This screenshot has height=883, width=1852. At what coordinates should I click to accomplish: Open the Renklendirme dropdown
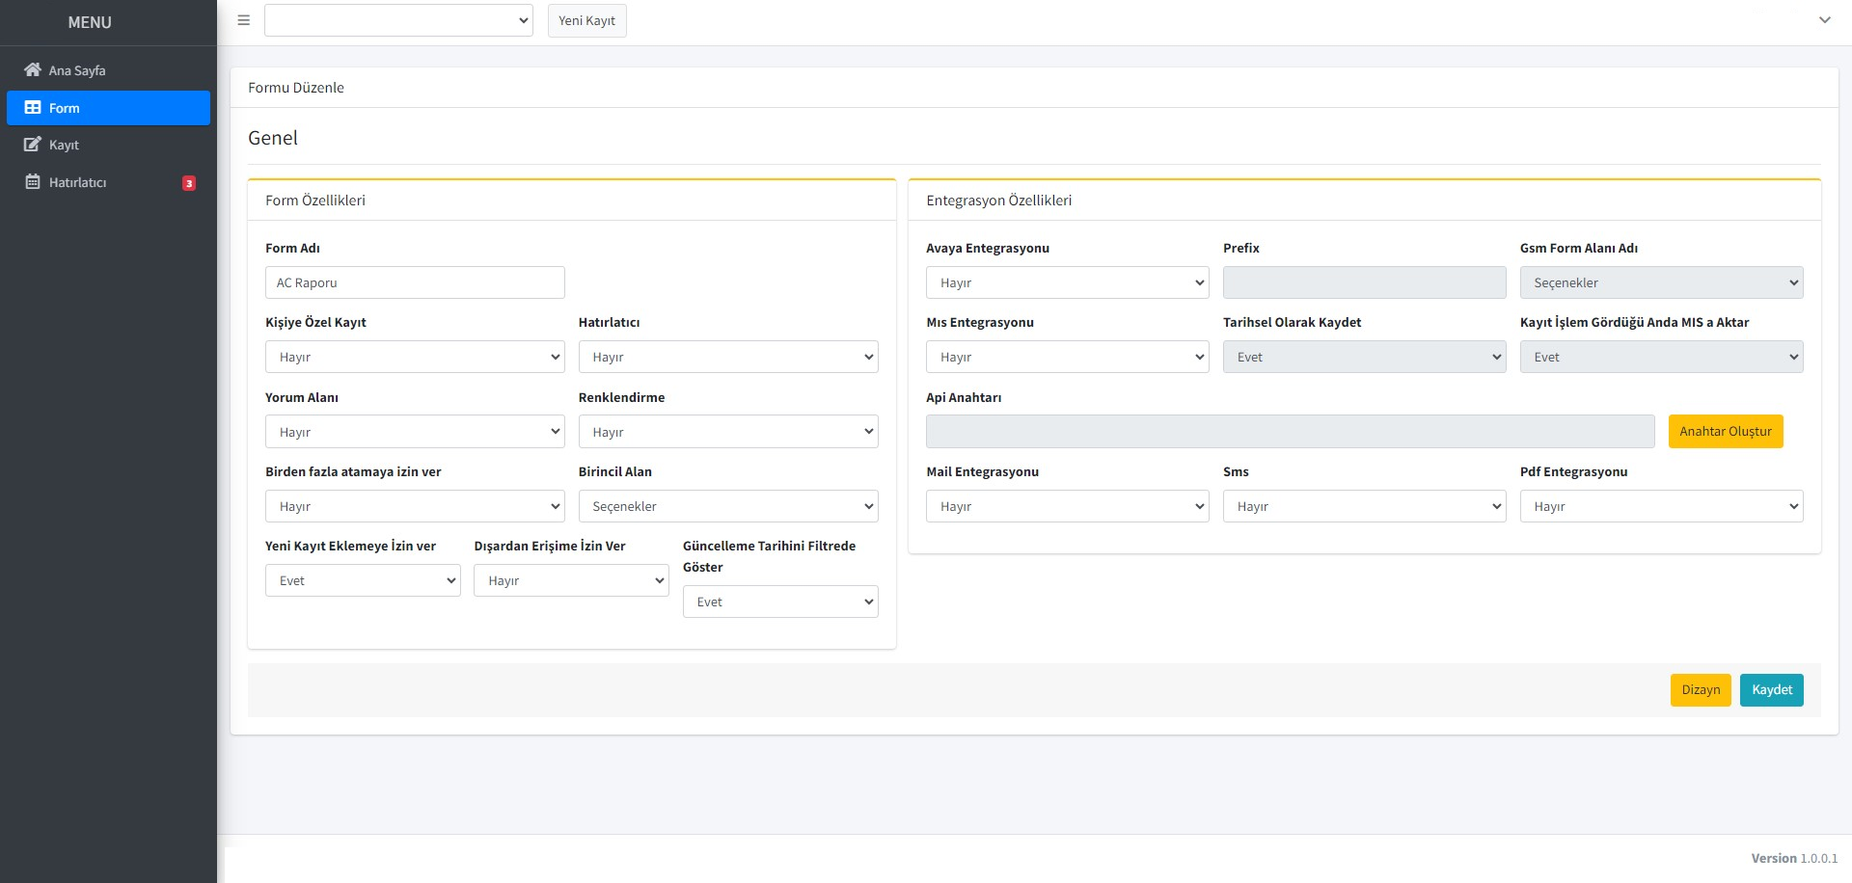pos(728,432)
